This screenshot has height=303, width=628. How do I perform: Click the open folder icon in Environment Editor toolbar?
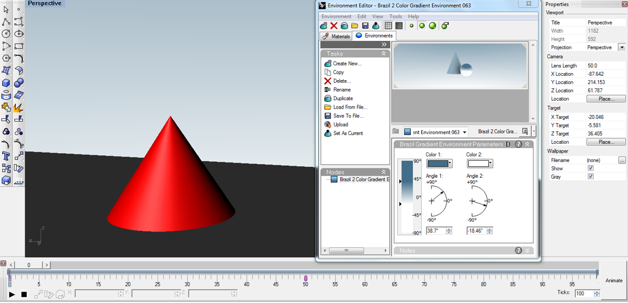(355, 26)
